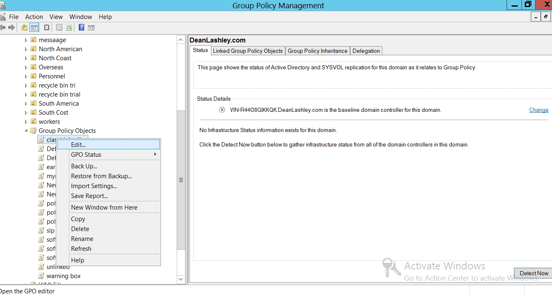Choose Rename in the context menu
Viewport: 552px width, 295px height.
click(x=108, y=239)
